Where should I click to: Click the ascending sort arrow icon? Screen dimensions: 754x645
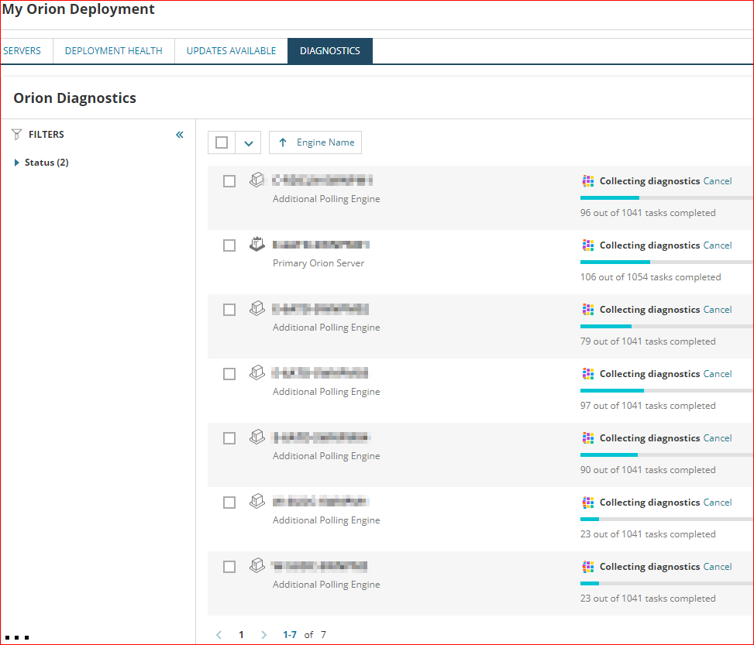coord(283,142)
